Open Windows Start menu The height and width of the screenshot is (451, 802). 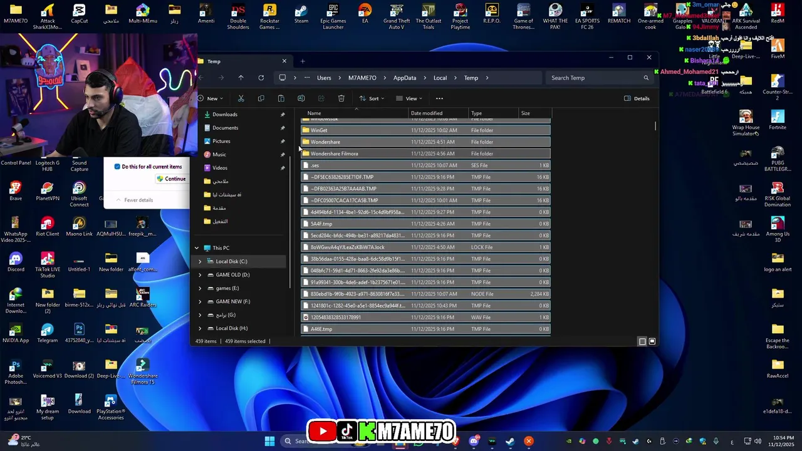click(269, 441)
